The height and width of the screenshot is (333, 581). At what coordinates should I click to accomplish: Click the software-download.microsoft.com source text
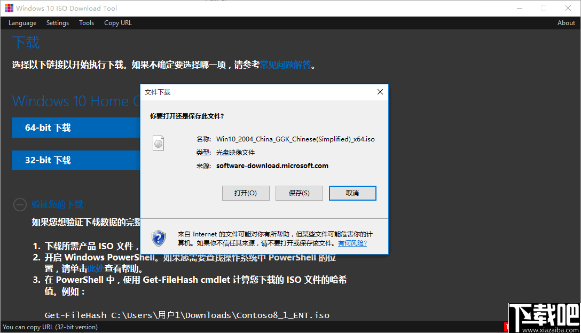point(272,166)
